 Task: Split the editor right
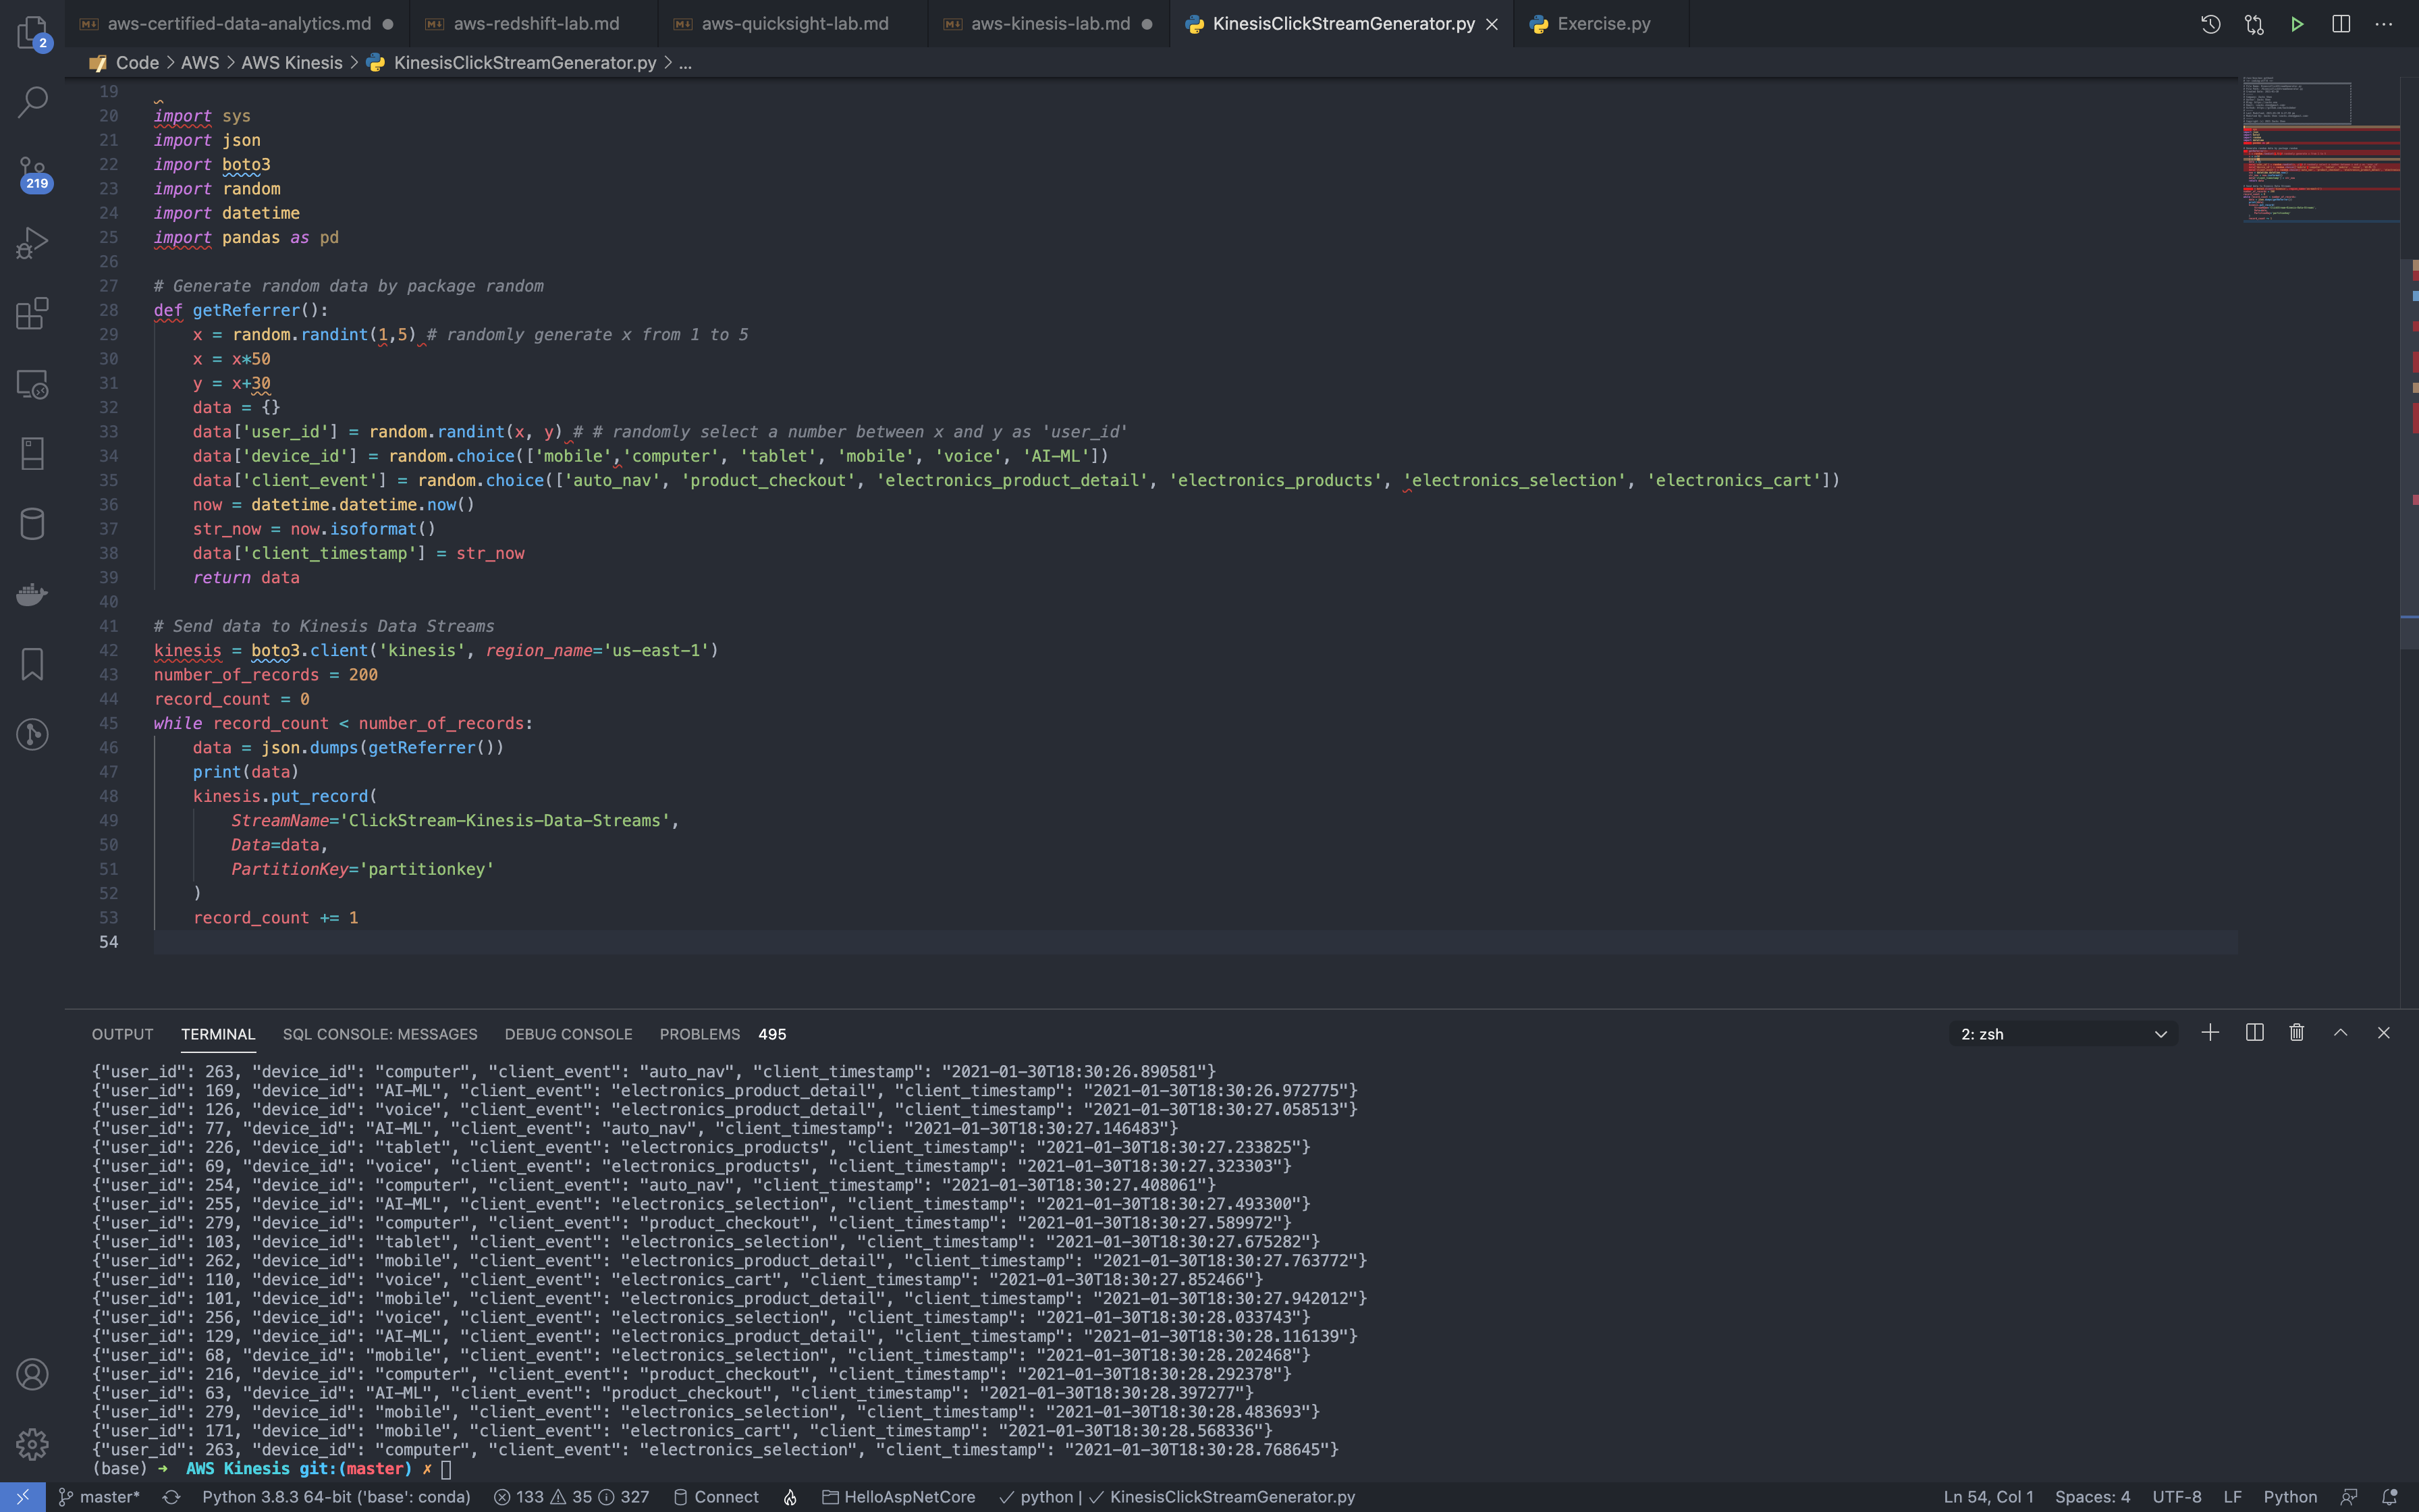click(x=2340, y=24)
